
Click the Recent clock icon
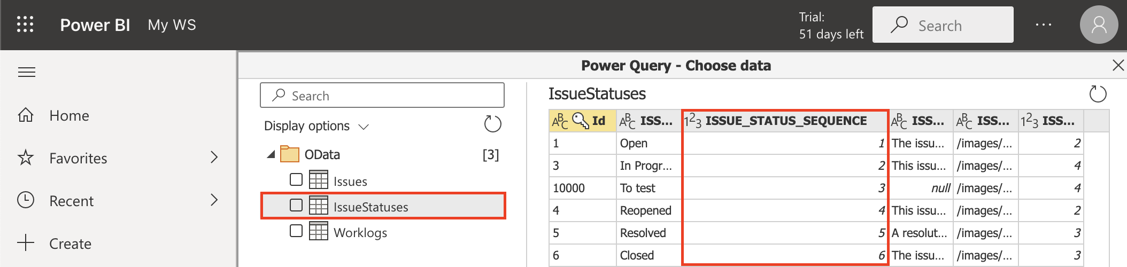tap(26, 200)
